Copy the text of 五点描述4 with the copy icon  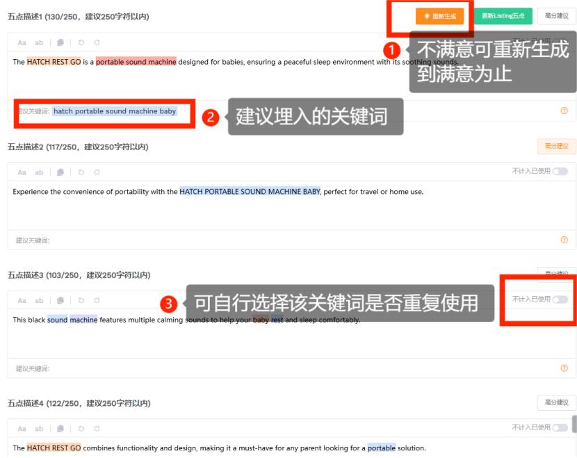pos(60,429)
